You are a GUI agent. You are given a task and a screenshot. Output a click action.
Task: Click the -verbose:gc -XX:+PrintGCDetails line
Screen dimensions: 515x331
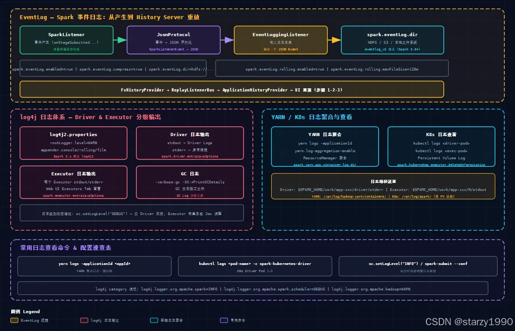click(x=190, y=182)
